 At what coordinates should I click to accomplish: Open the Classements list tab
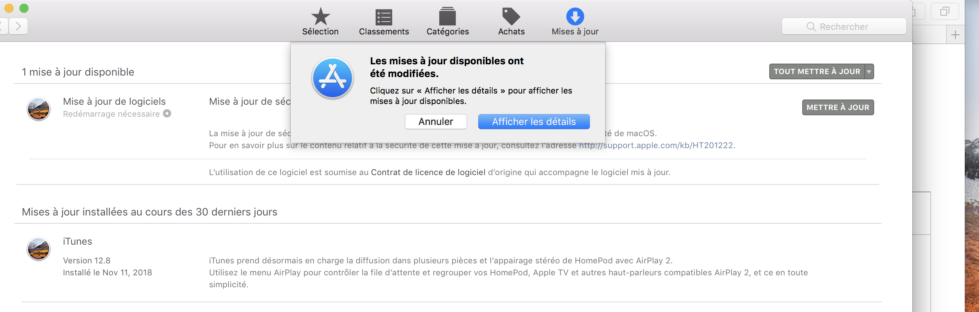384,22
